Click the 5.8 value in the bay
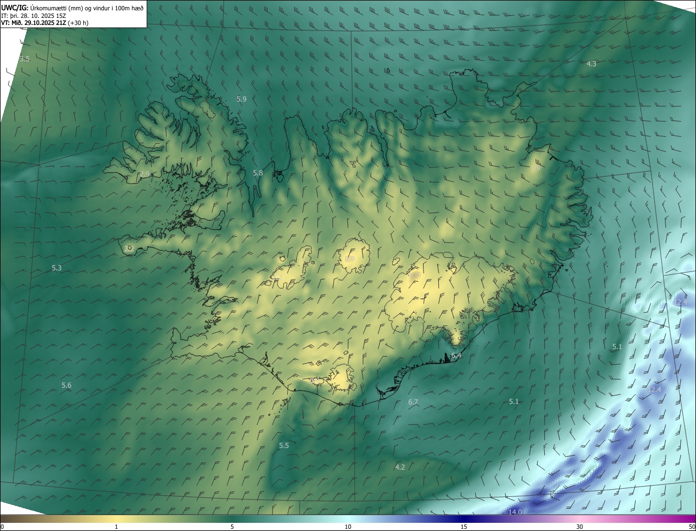 [x=258, y=173]
